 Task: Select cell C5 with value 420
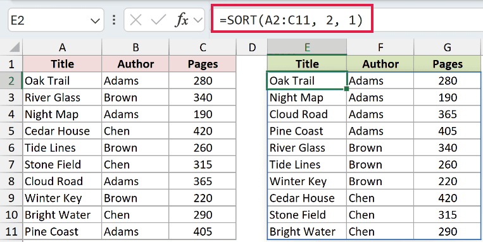(x=203, y=131)
